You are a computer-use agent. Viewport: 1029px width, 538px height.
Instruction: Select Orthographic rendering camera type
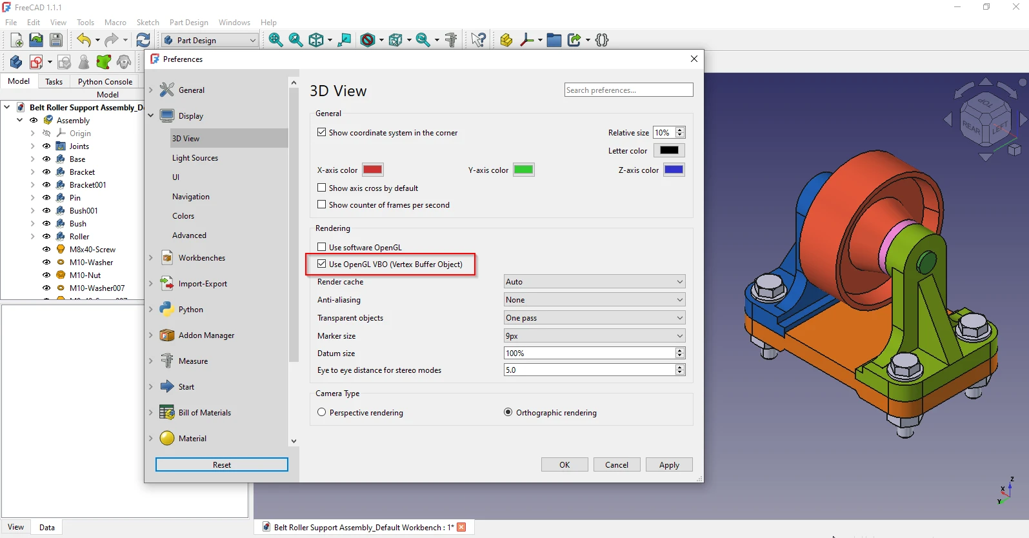point(508,412)
